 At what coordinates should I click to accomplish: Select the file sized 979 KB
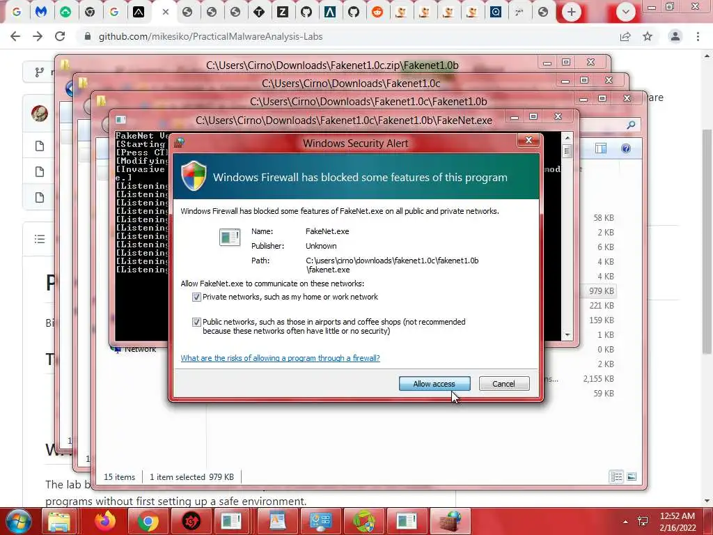tap(601, 290)
